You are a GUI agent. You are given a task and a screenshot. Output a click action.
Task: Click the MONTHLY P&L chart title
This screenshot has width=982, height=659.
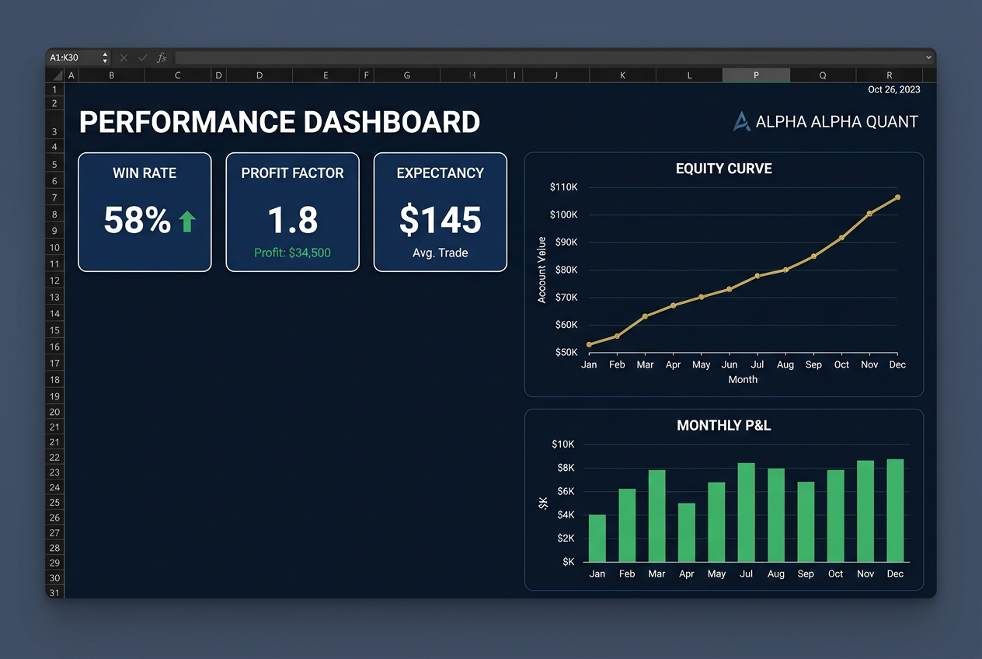(724, 425)
